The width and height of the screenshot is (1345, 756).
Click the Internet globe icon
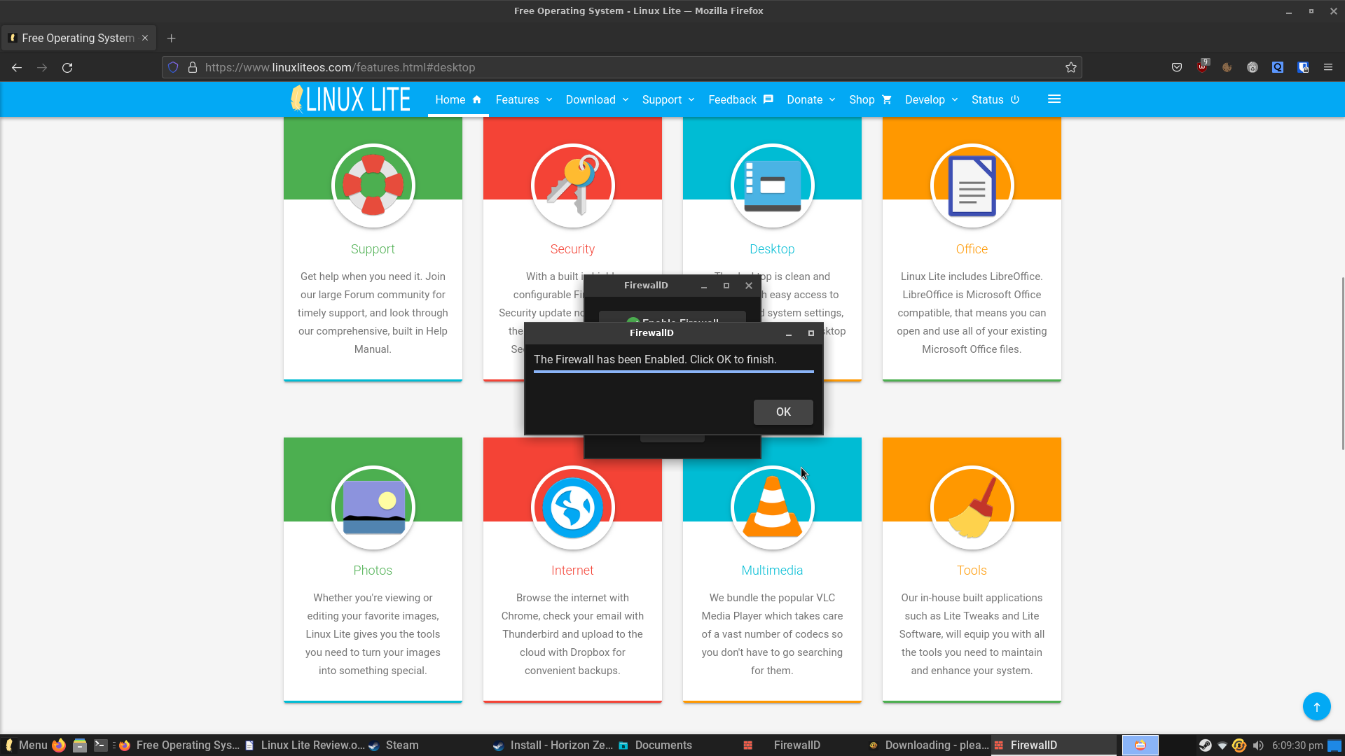coord(573,507)
